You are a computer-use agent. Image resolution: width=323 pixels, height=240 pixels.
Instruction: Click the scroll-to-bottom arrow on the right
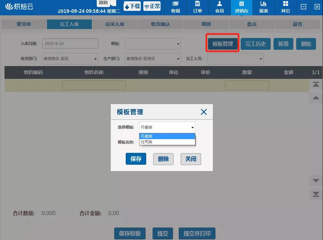point(316,194)
